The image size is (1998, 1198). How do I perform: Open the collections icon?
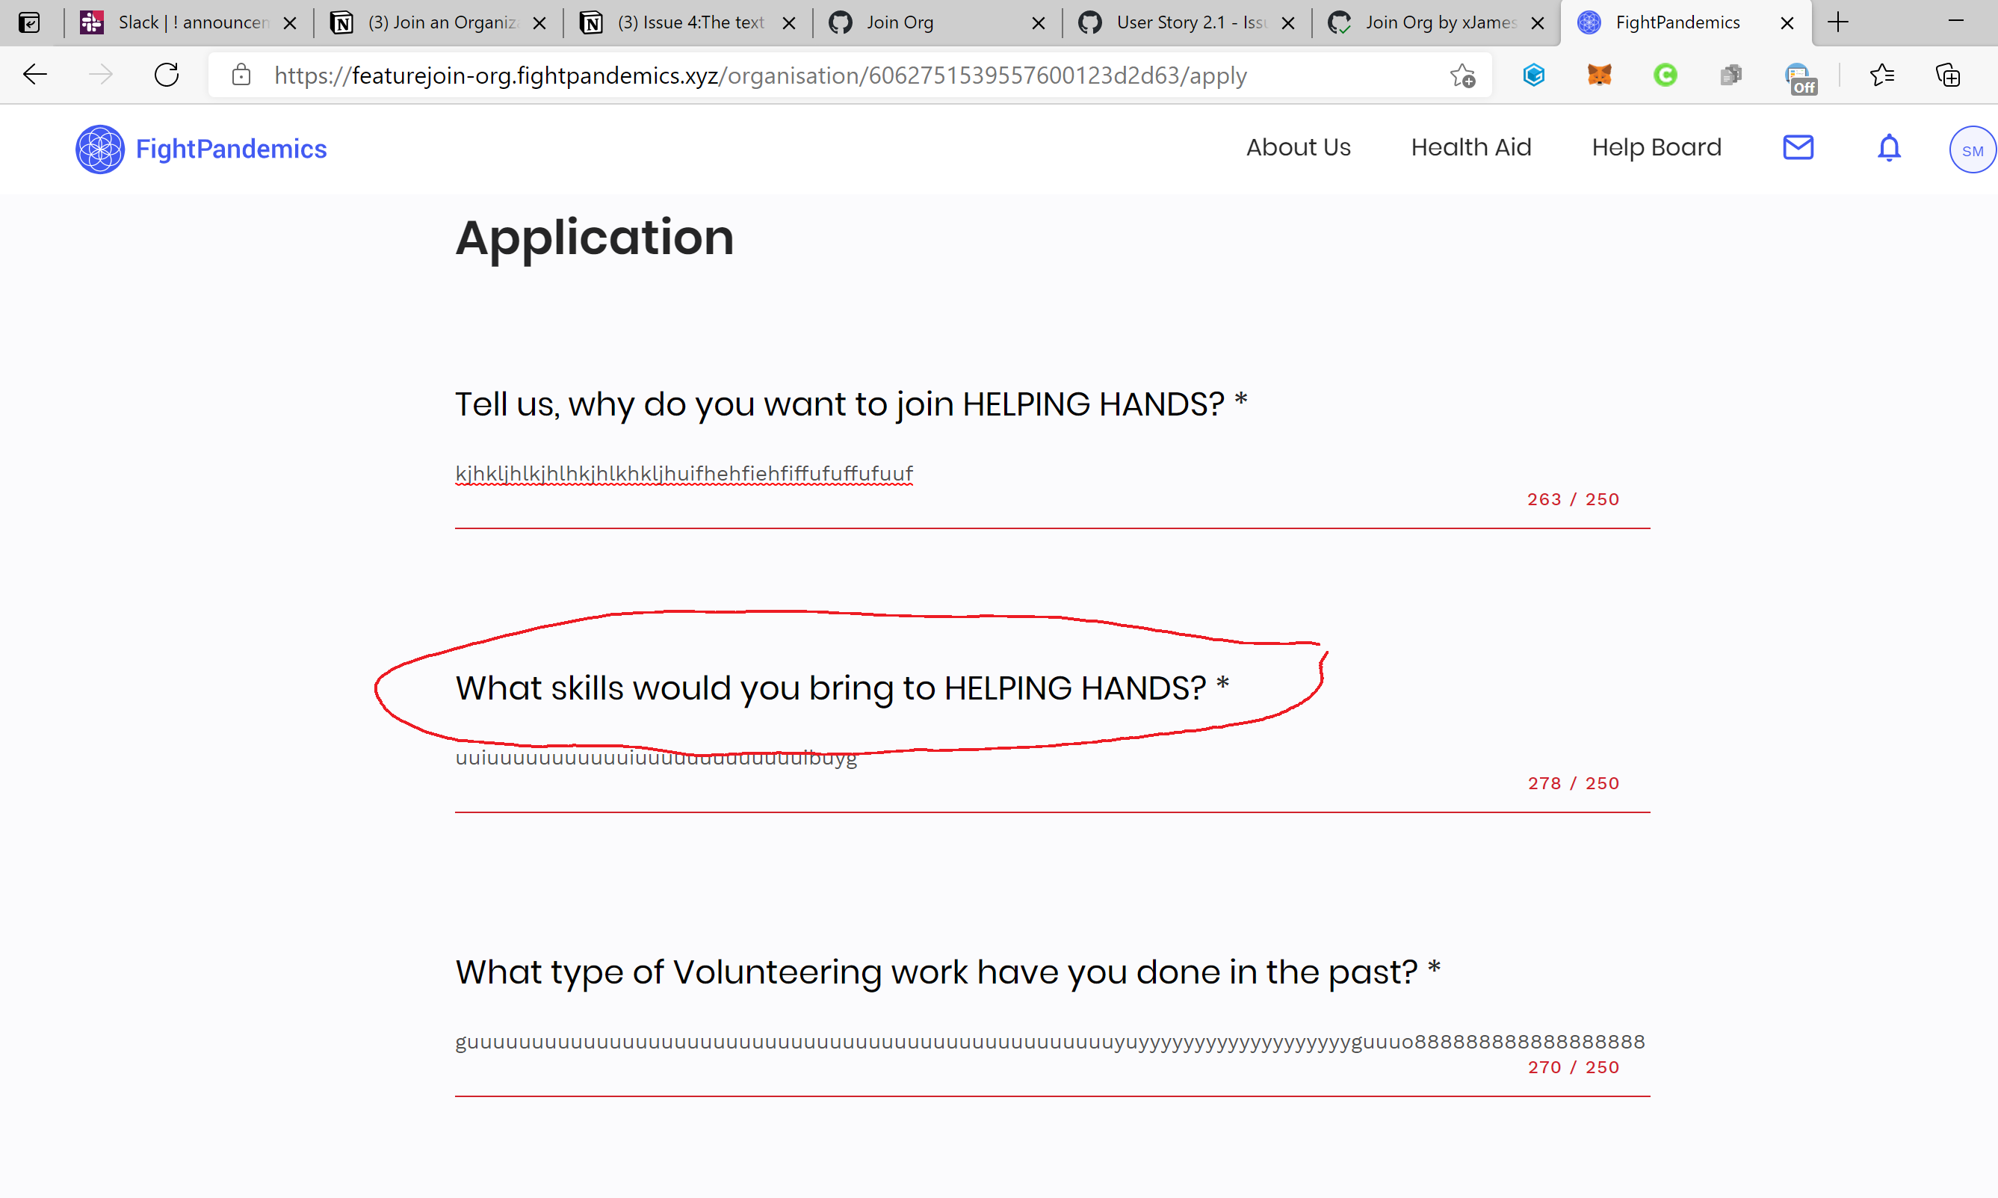pyautogui.click(x=1948, y=75)
